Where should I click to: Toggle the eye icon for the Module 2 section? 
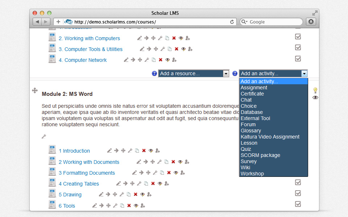[x=315, y=98]
